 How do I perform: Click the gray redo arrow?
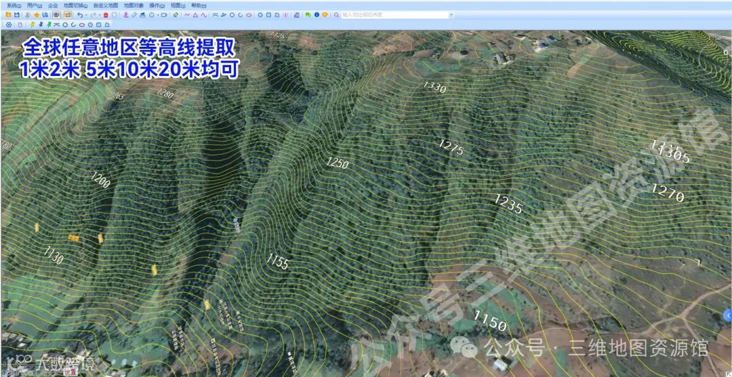pos(94,15)
